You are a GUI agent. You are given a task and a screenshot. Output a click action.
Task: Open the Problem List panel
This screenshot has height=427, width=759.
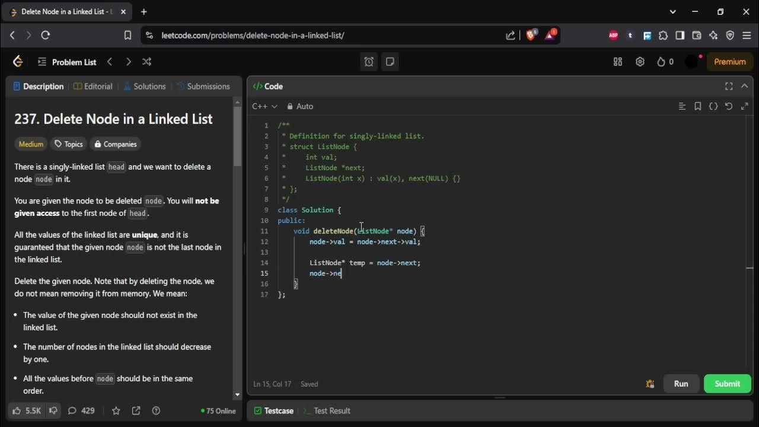[x=66, y=62]
